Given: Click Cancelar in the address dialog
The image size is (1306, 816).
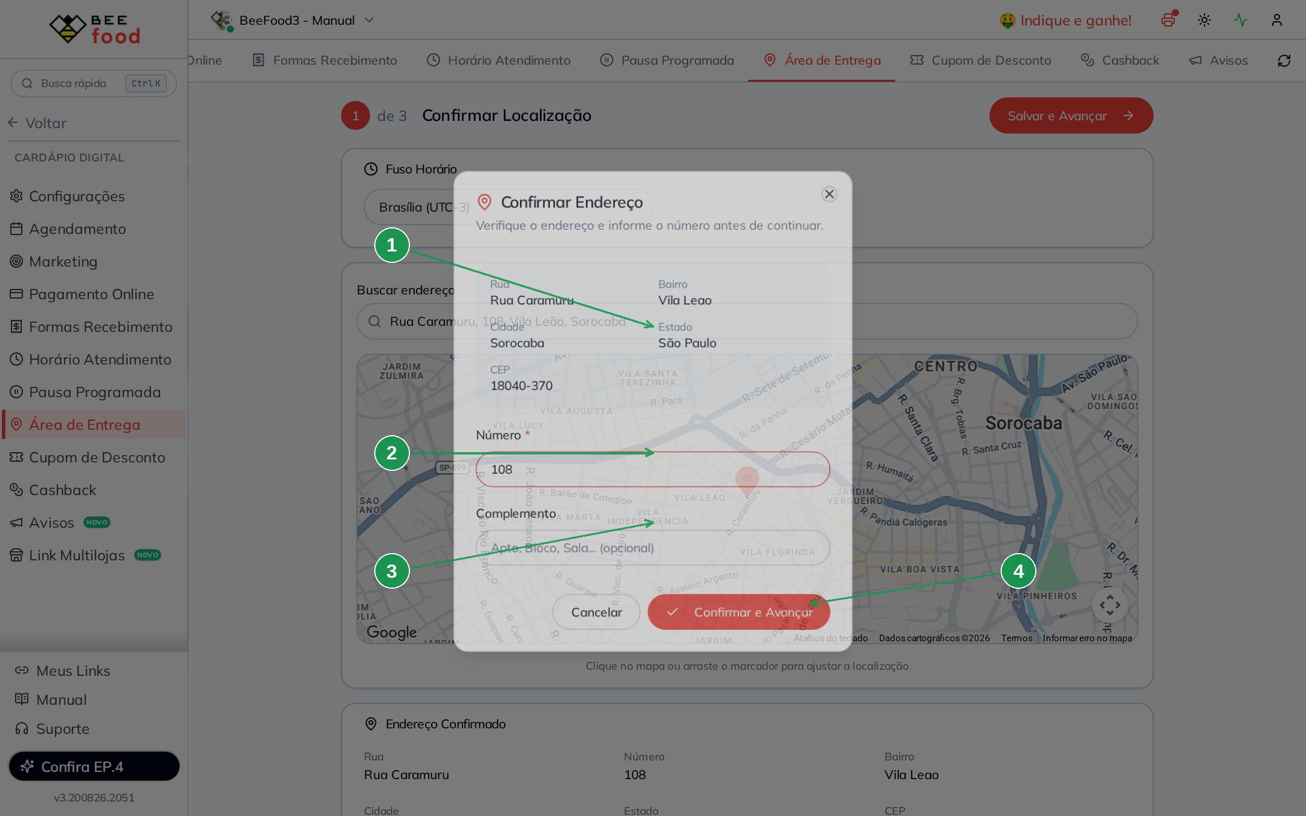Looking at the screenshot, I should (596, 612).
